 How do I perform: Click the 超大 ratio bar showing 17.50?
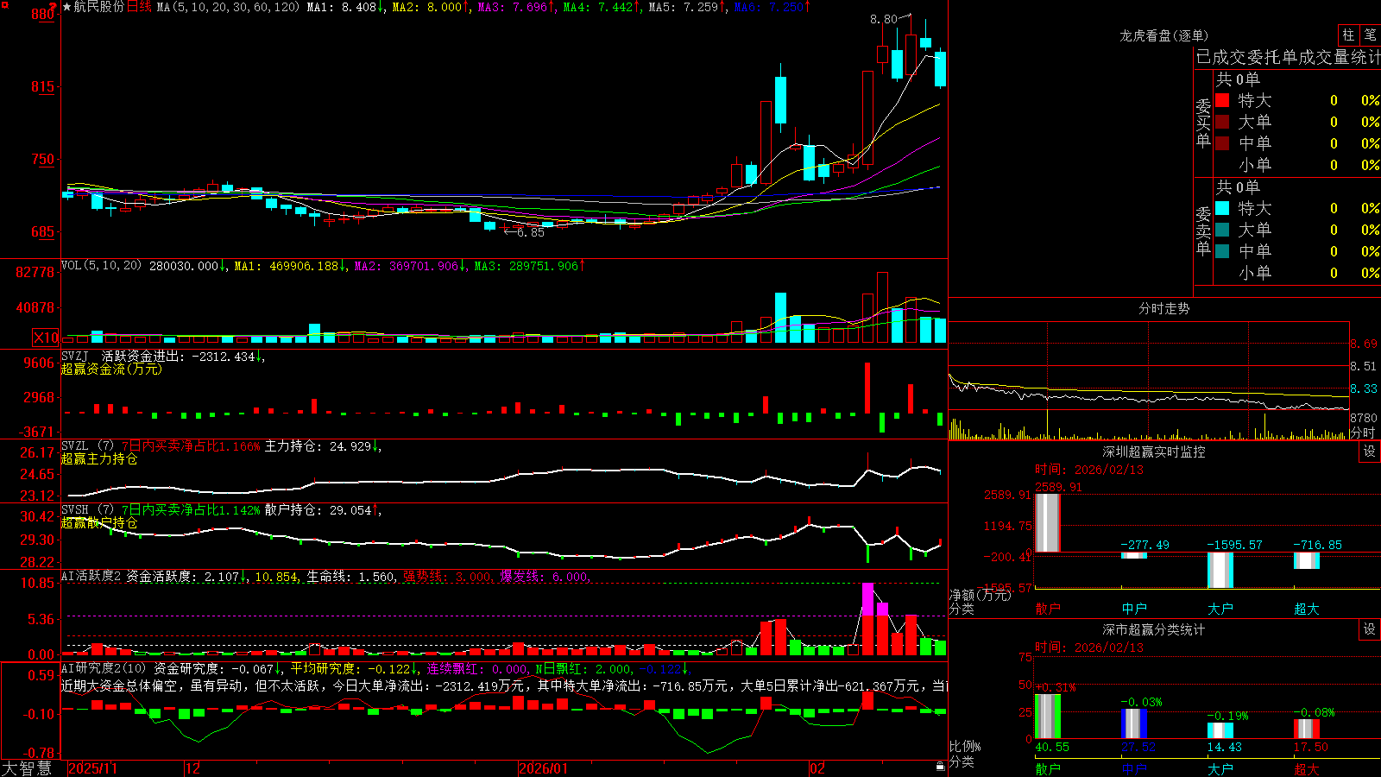pos(1307,729)
